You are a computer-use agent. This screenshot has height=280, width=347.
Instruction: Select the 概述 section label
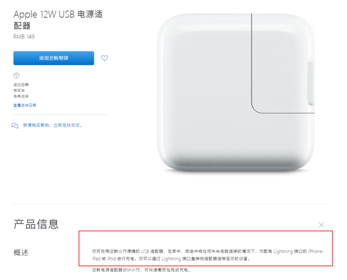(x=21, y=252)
